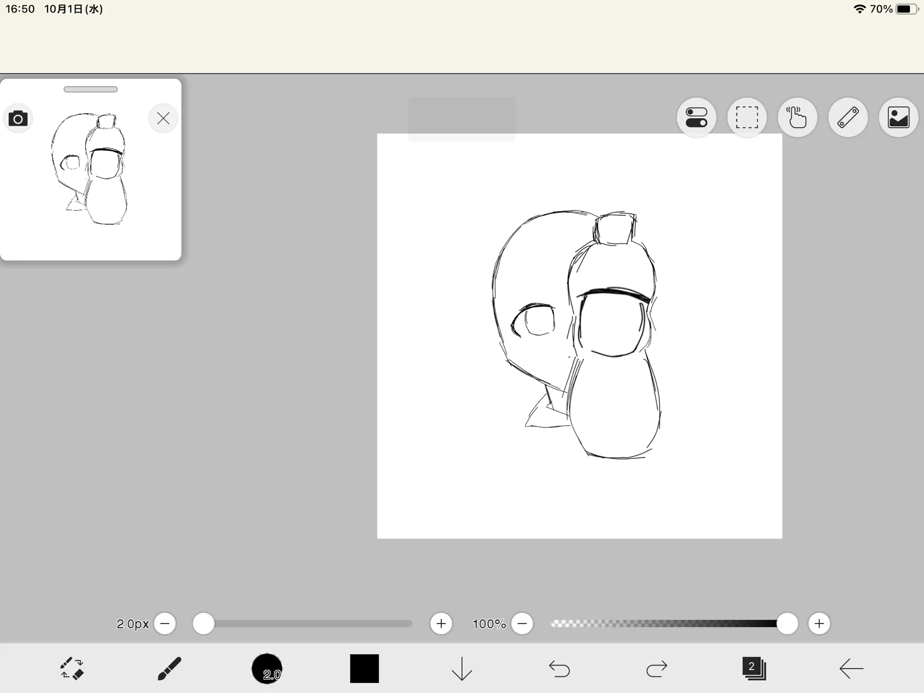The height and width of the screenshot is (693, 924).
Task: Select the Brush tool
Action: [x=169, y=668]
